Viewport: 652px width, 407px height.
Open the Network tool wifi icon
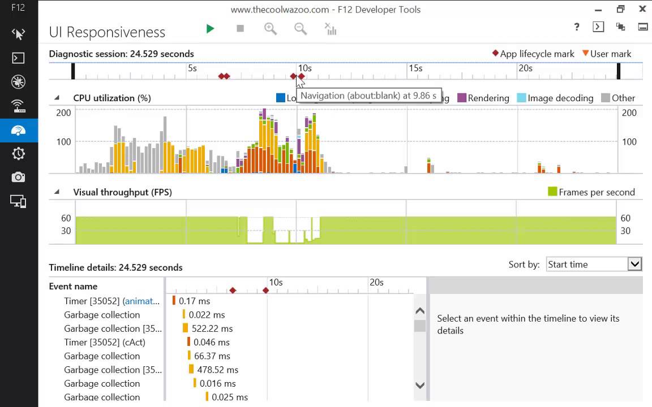(18, 106)
